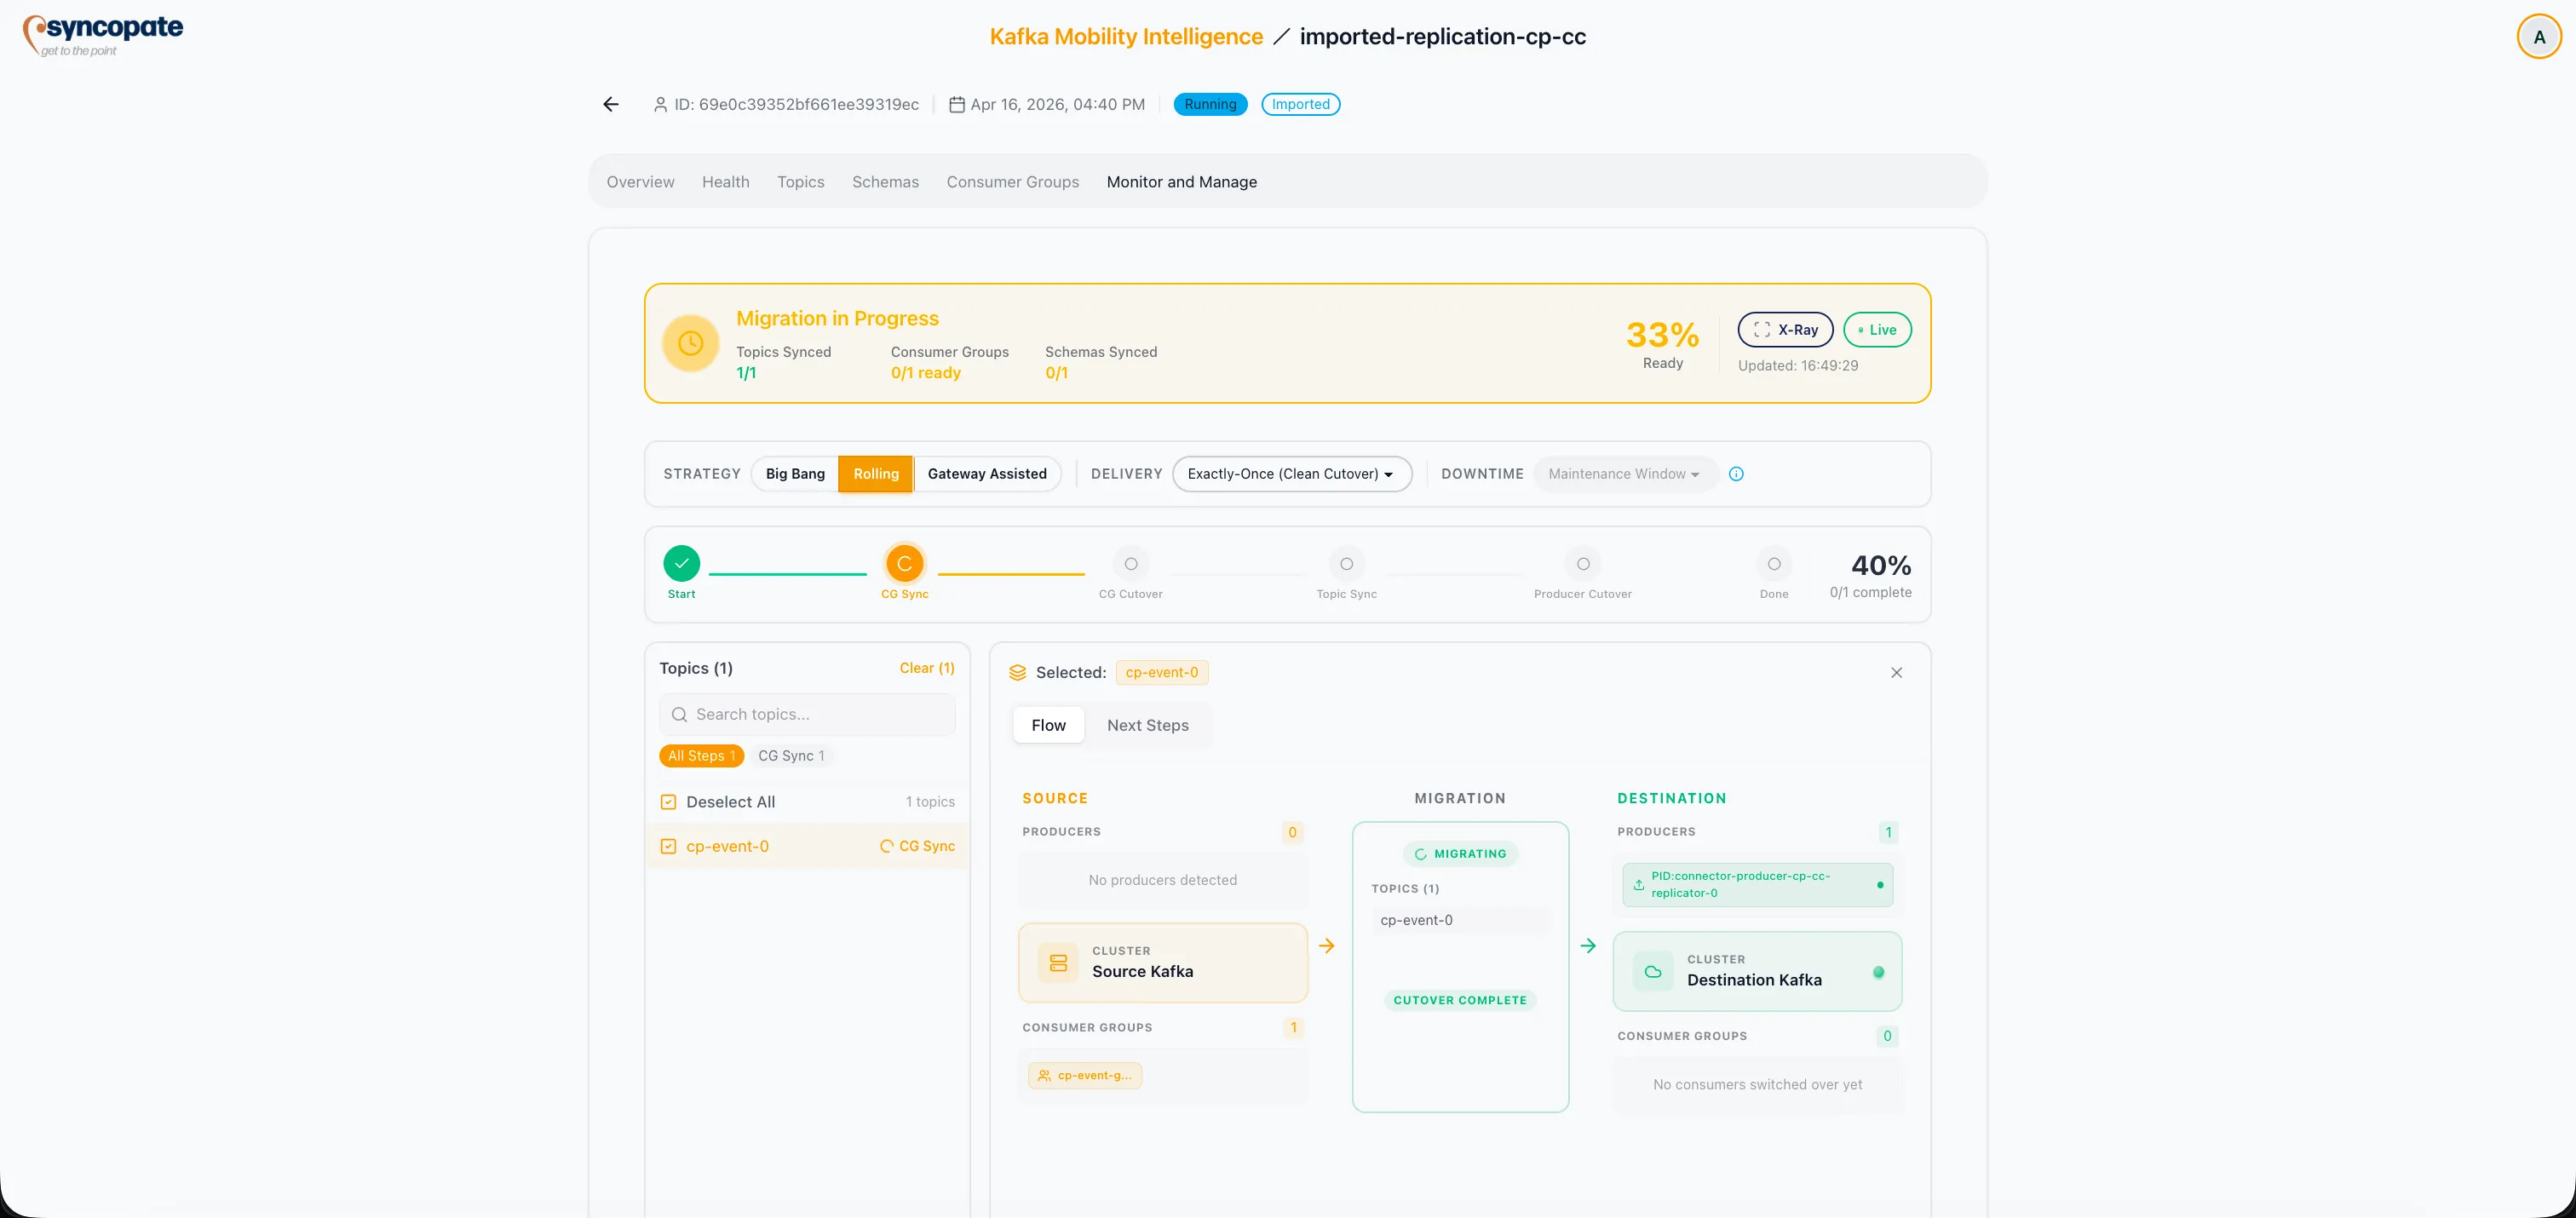
Task: Click the back arrow near the migration ID
Action: pyautogui.click(x=610, y=104)
